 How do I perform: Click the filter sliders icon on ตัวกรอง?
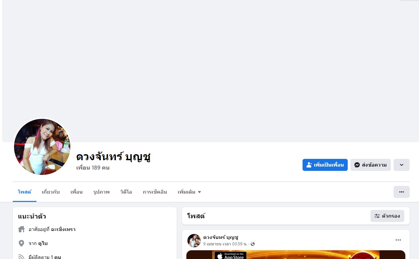[x=377, y=216]
